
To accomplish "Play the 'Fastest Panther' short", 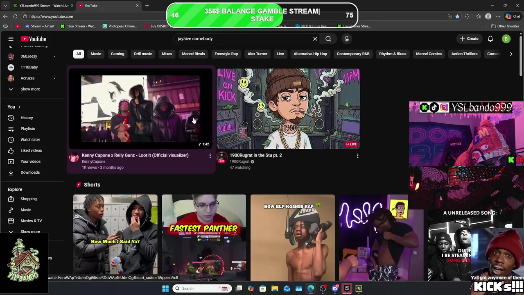I will [204, 237].
